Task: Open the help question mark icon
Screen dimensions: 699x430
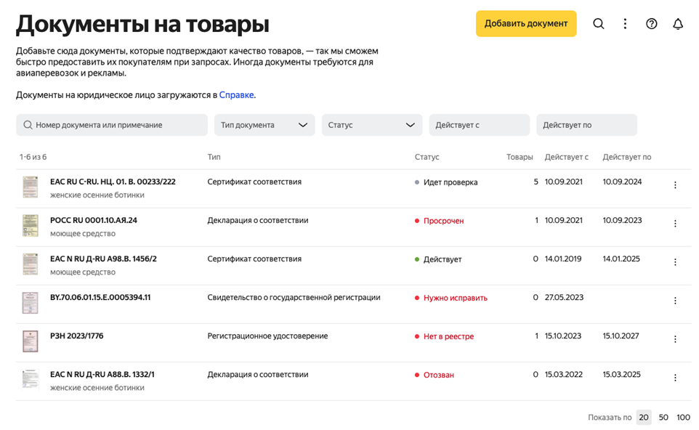Action: click(x=652, y=24)
